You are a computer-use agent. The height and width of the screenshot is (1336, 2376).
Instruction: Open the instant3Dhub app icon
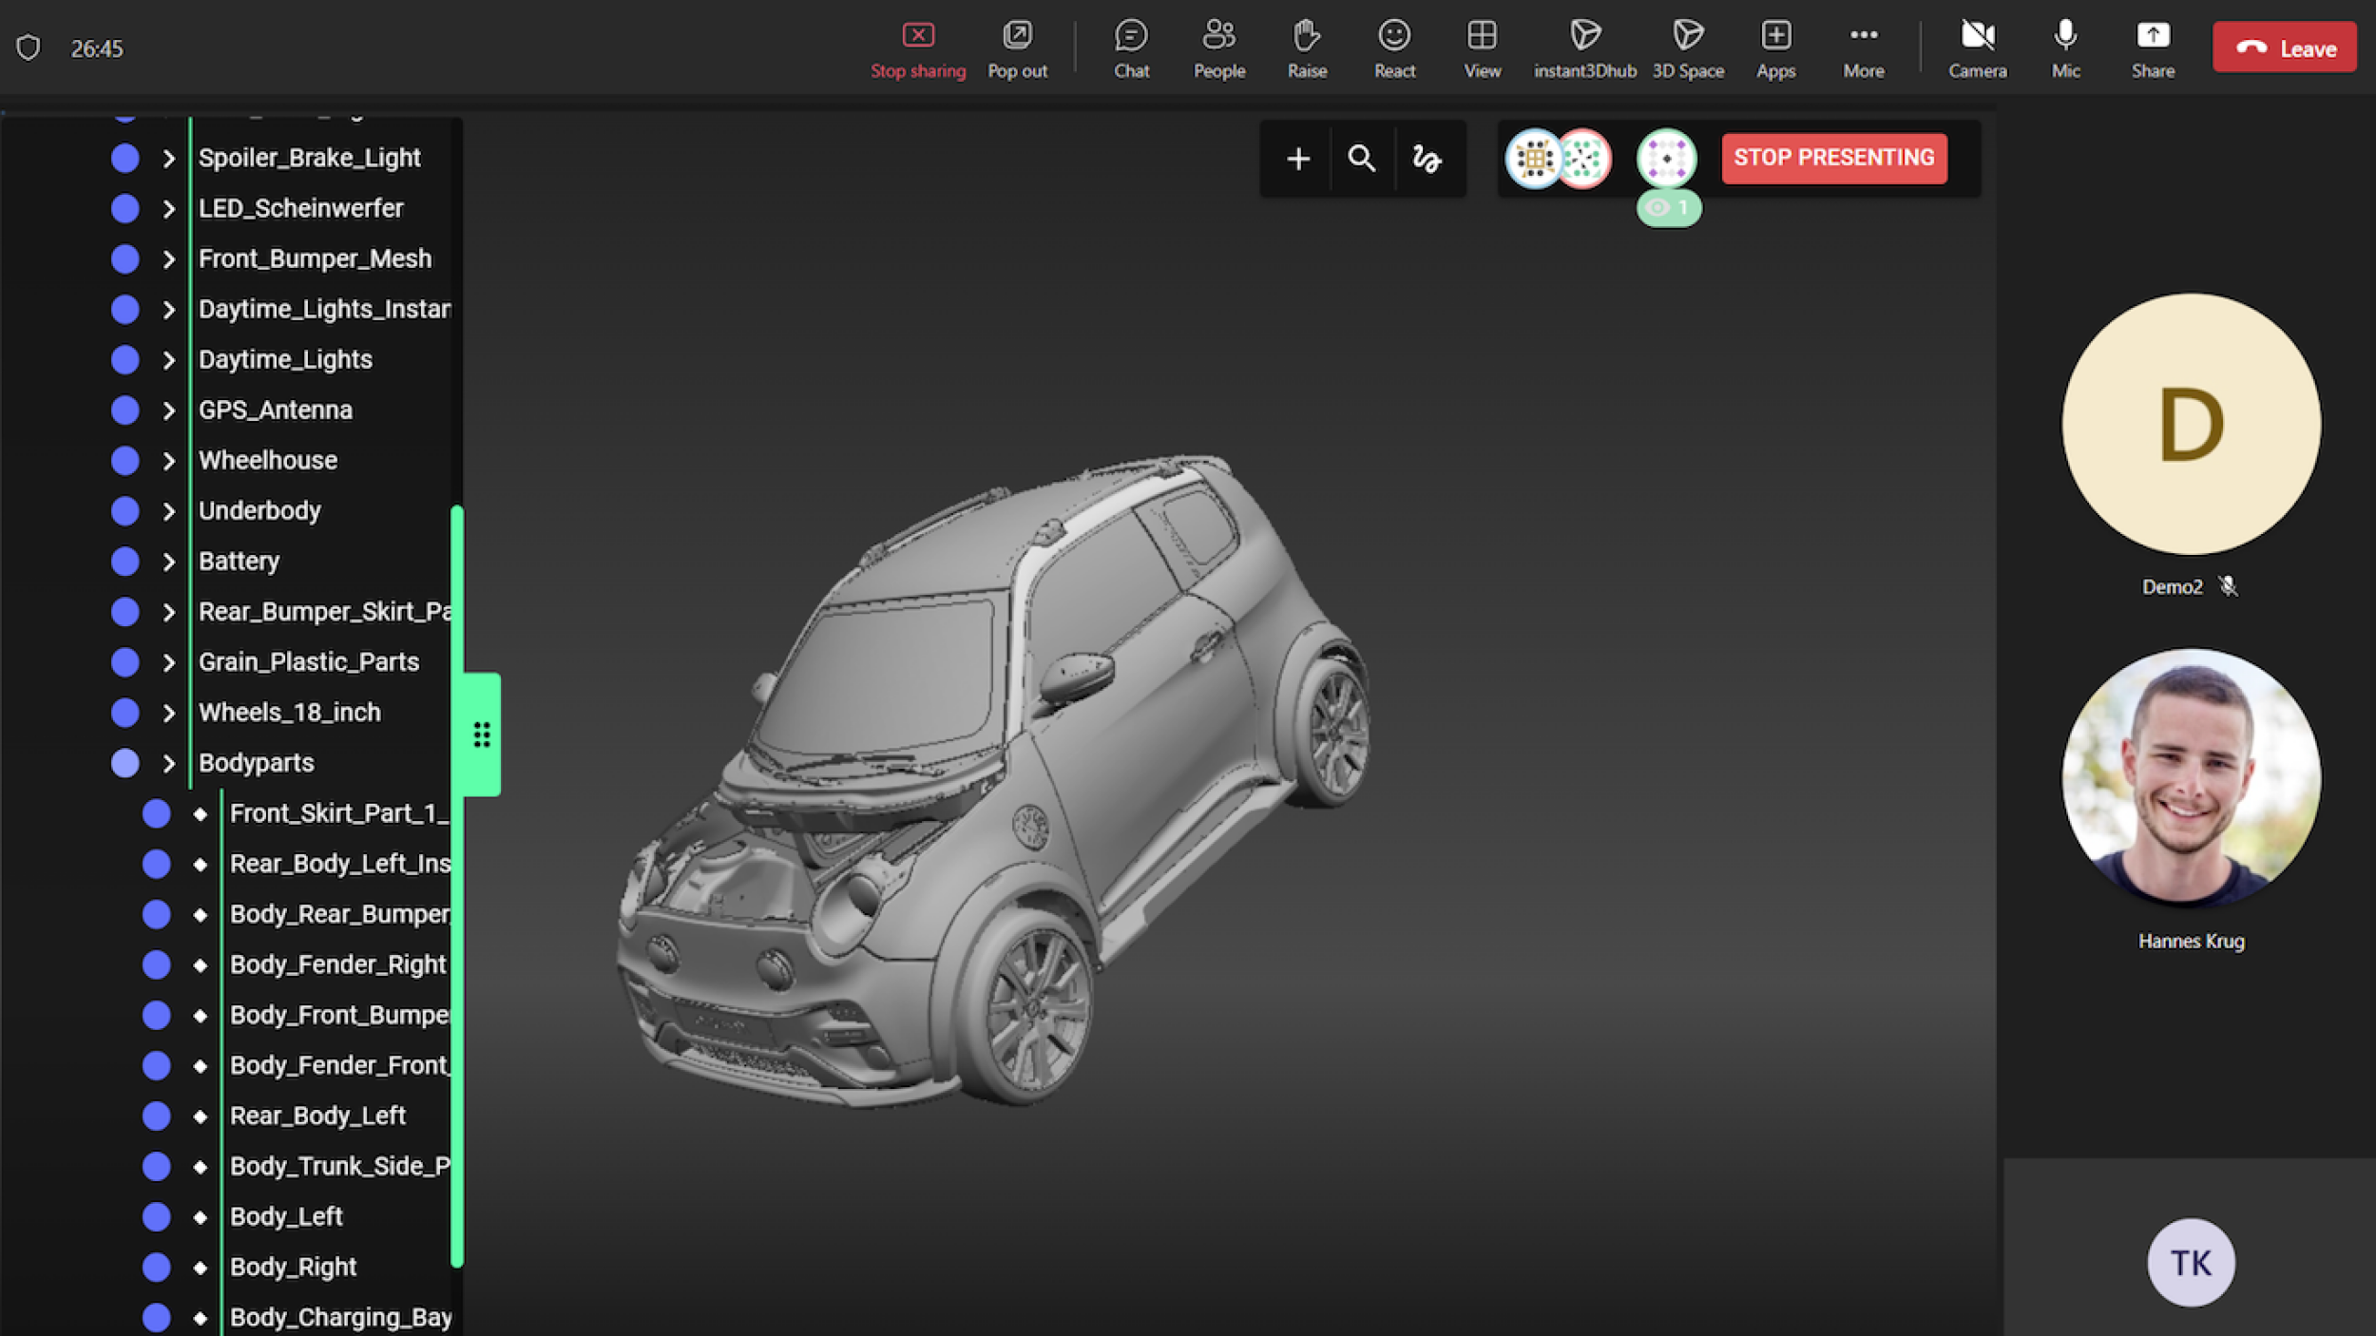tap(1584, 48)
